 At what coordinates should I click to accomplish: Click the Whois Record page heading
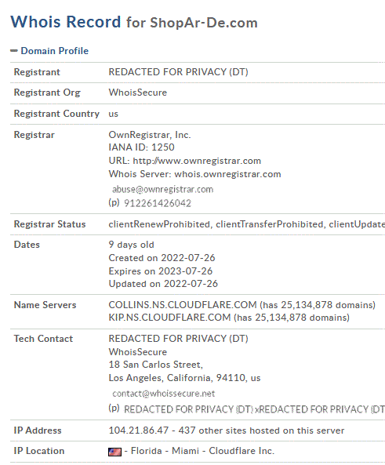coord(66,22)
